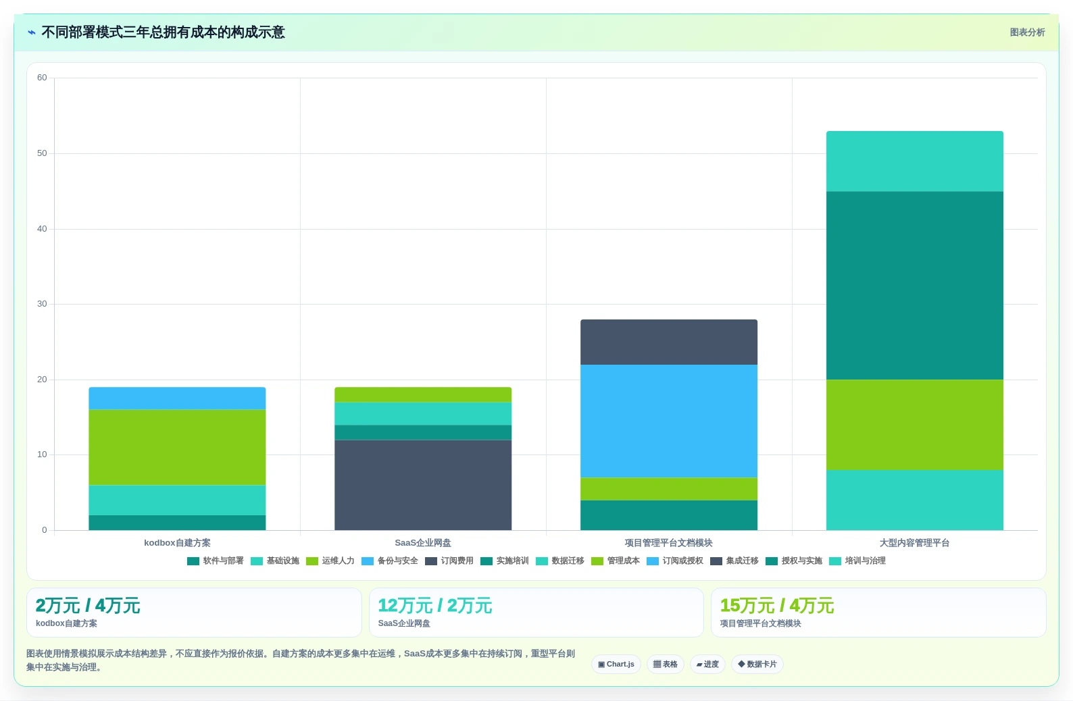Screen dimensions: 1073x701
Task: Click the y-axis value 60
Action: [x=42, y=78]
